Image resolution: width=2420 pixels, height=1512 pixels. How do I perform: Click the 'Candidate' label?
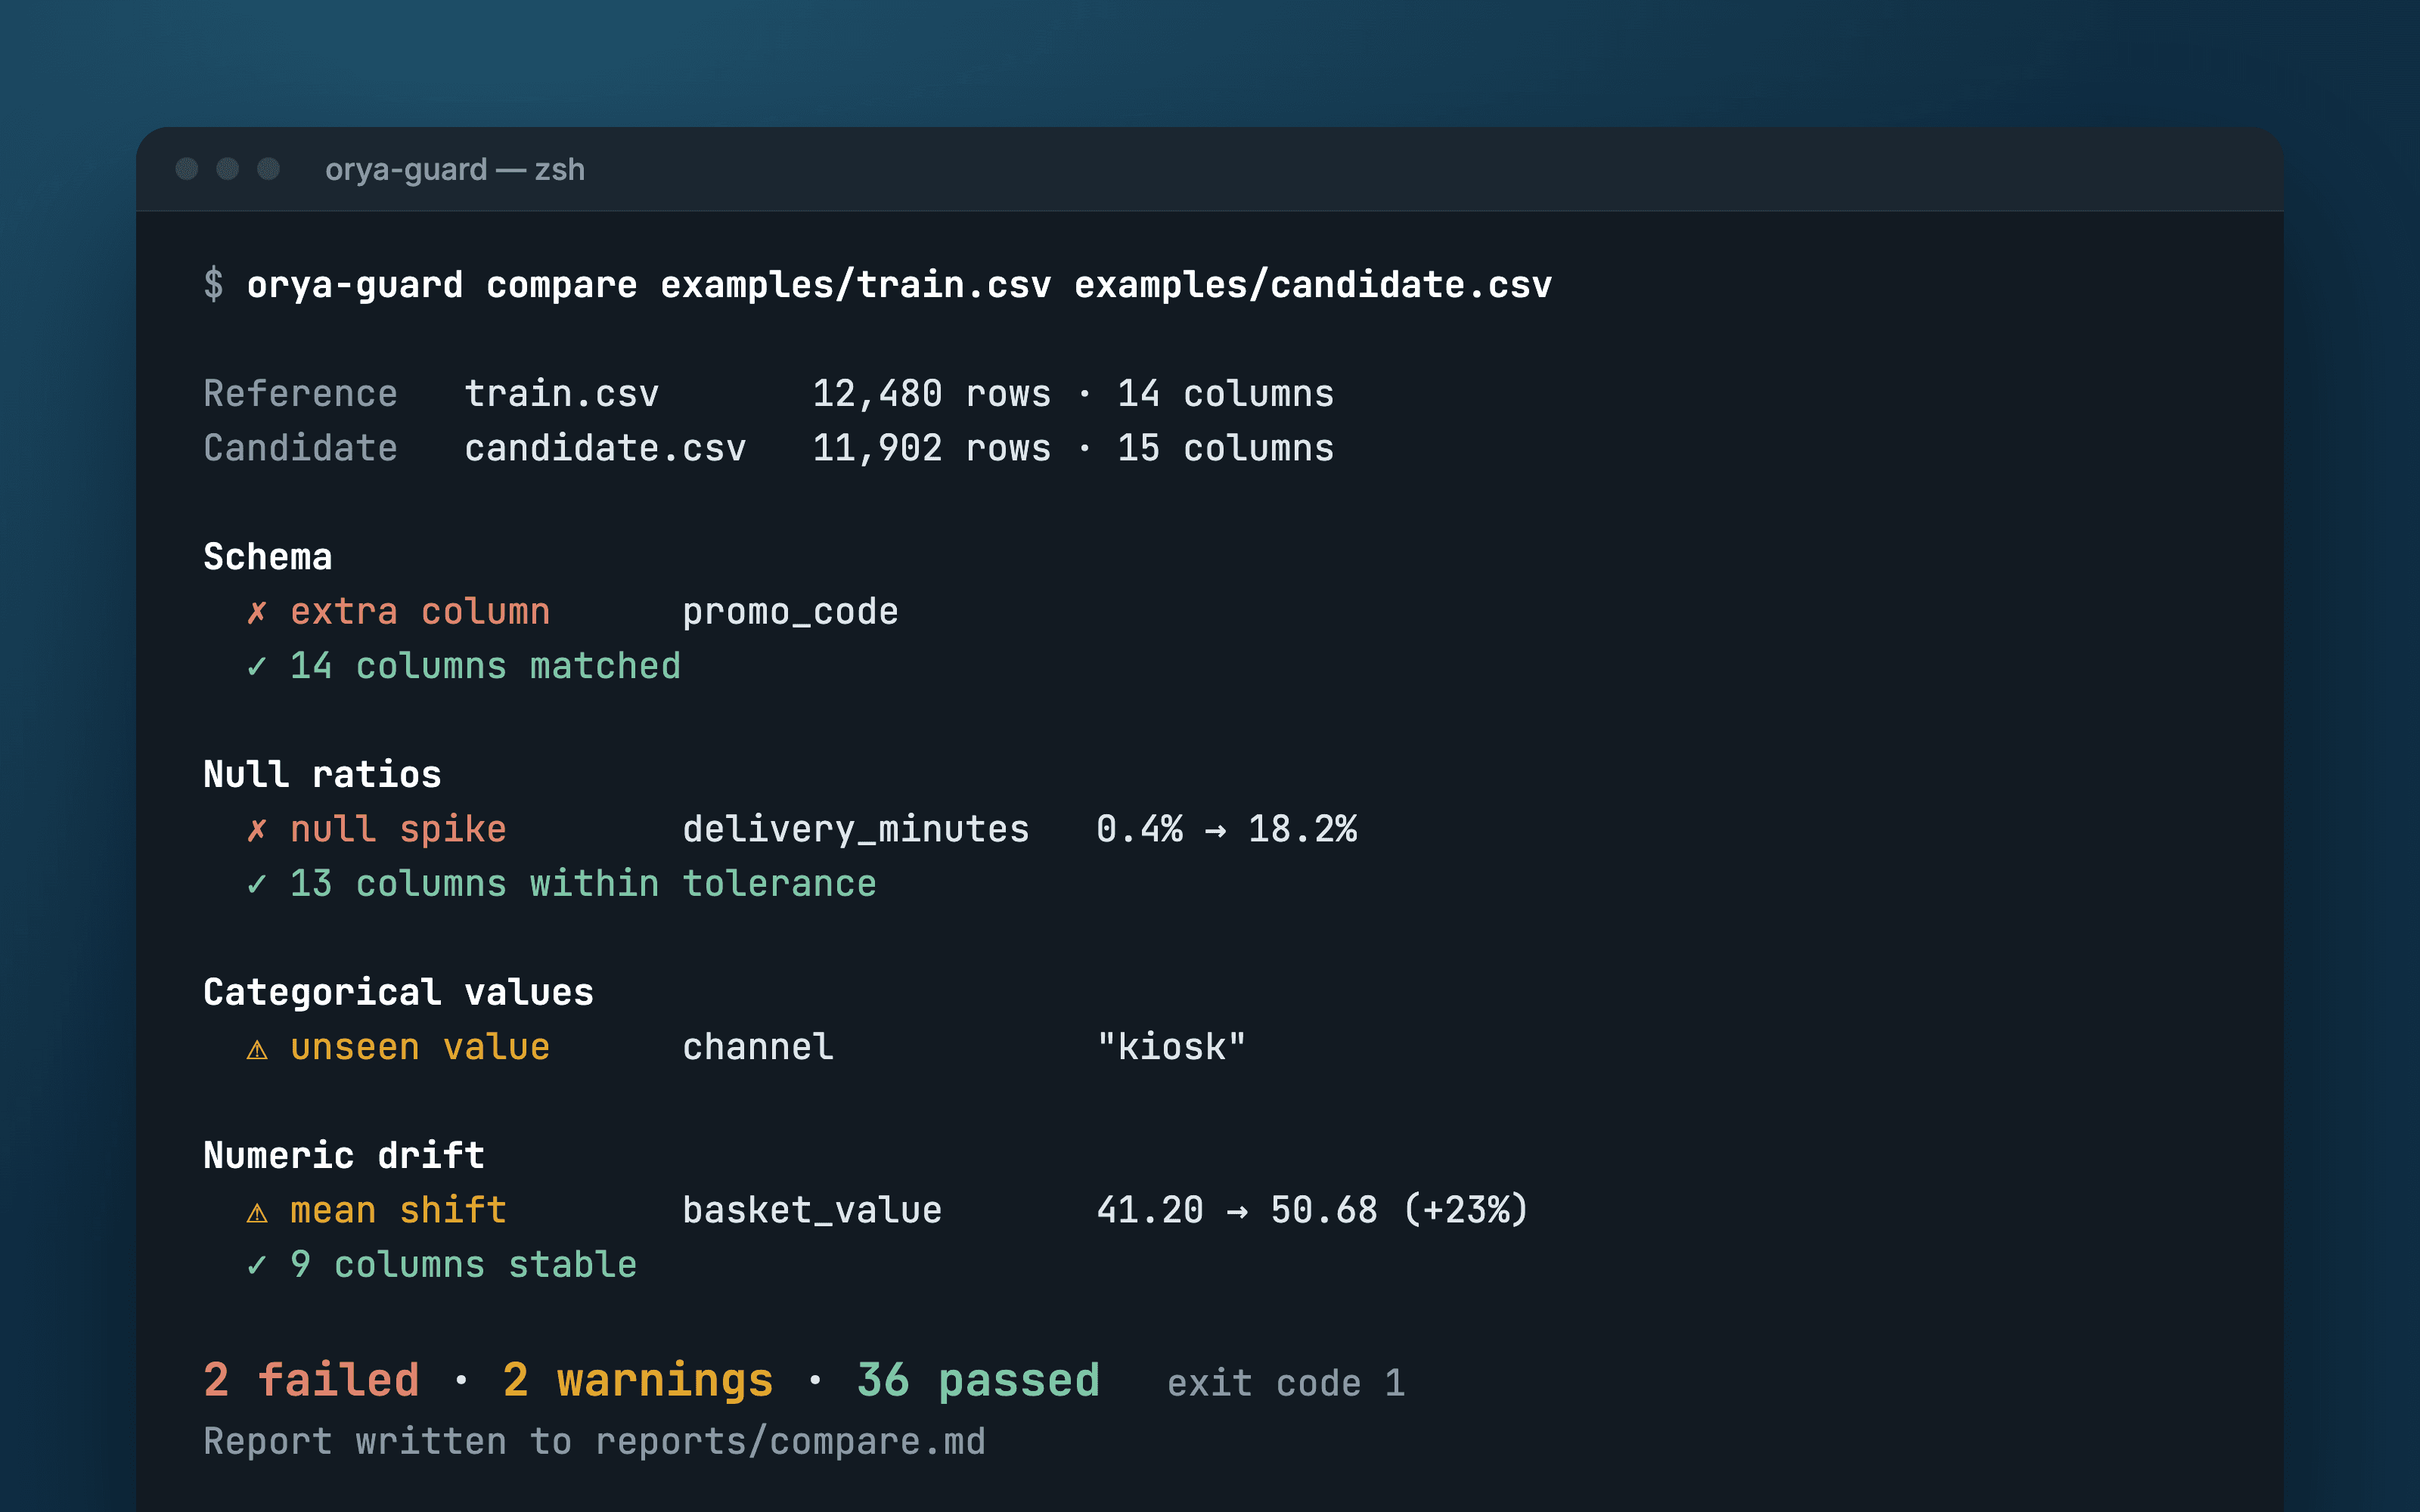(x=301, y=448)
